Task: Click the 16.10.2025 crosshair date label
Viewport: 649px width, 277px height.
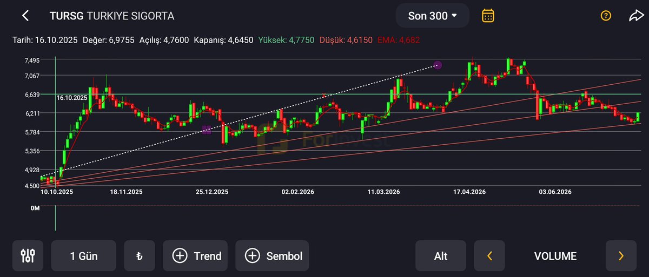Action: pos(72,98)
